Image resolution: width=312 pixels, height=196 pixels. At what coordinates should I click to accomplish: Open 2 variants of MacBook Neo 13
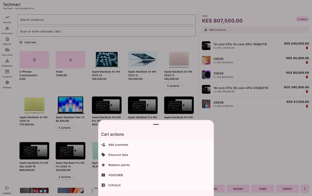(65, 128)
